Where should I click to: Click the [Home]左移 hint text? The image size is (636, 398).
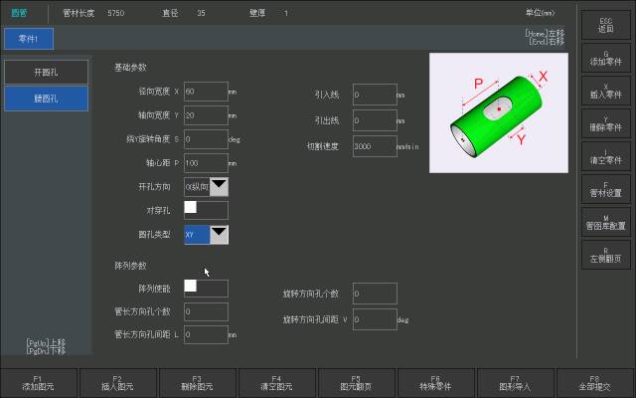click(x=545, y=34)
